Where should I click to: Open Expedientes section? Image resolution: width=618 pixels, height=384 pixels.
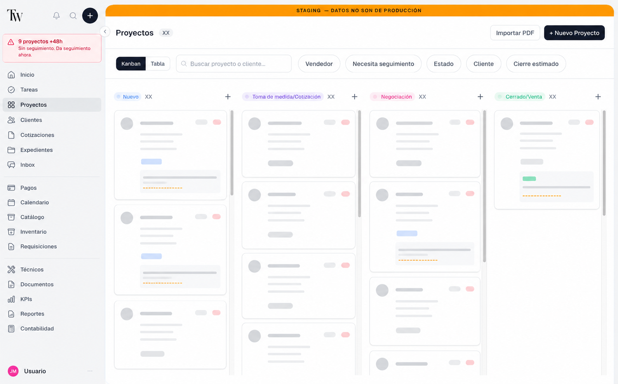(52, 150)
